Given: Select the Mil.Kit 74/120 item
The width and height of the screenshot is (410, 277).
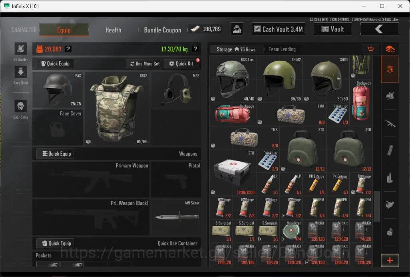Looking at the screenshot, I should coord(361,231).
